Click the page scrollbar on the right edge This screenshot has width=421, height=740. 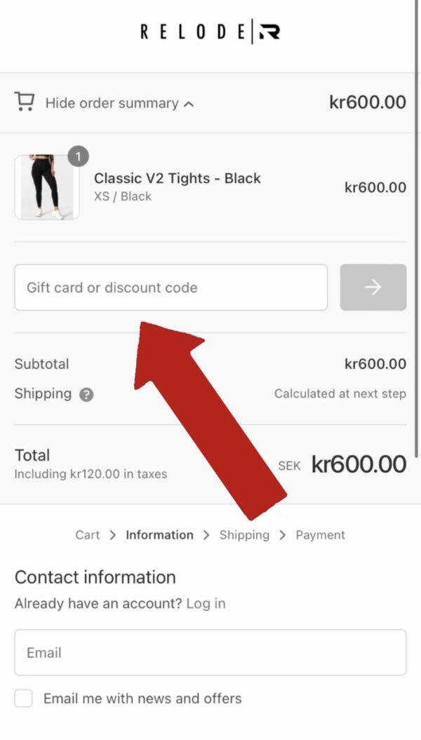pos(418,210)
